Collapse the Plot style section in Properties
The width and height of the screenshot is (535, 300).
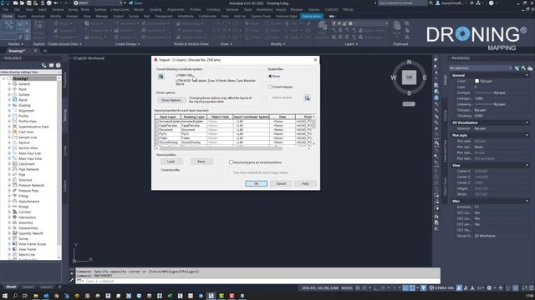tap(527, 135)
